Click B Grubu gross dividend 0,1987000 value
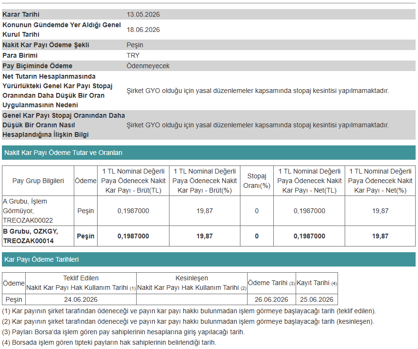The height and width of the screenshot is (349, 418). pos(133,236)
